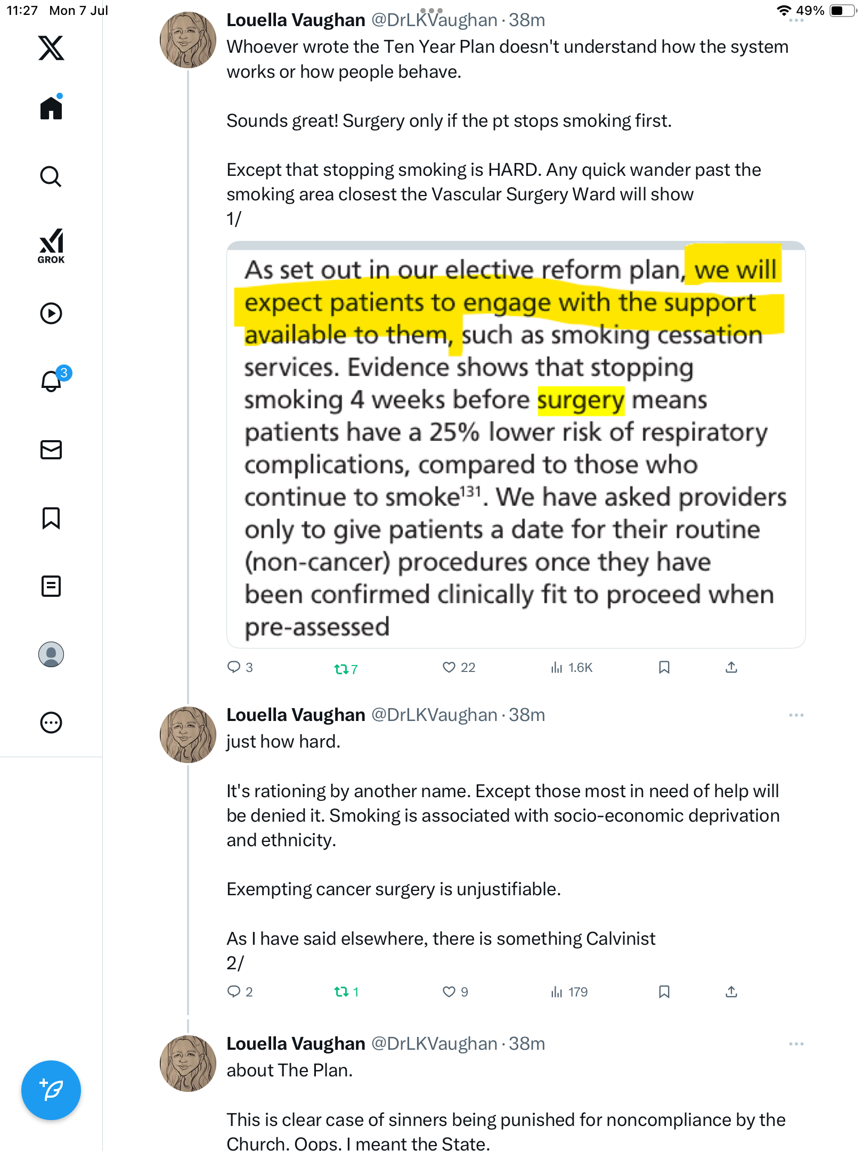Open the Grok assistant
The width and height of the screenshot is (863, 1151).
(x=51, y=246)
